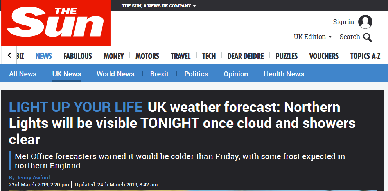This screenshot has height=191, width=388.
Task: Switch to the Brexit tab
Action: pos(159,74)
